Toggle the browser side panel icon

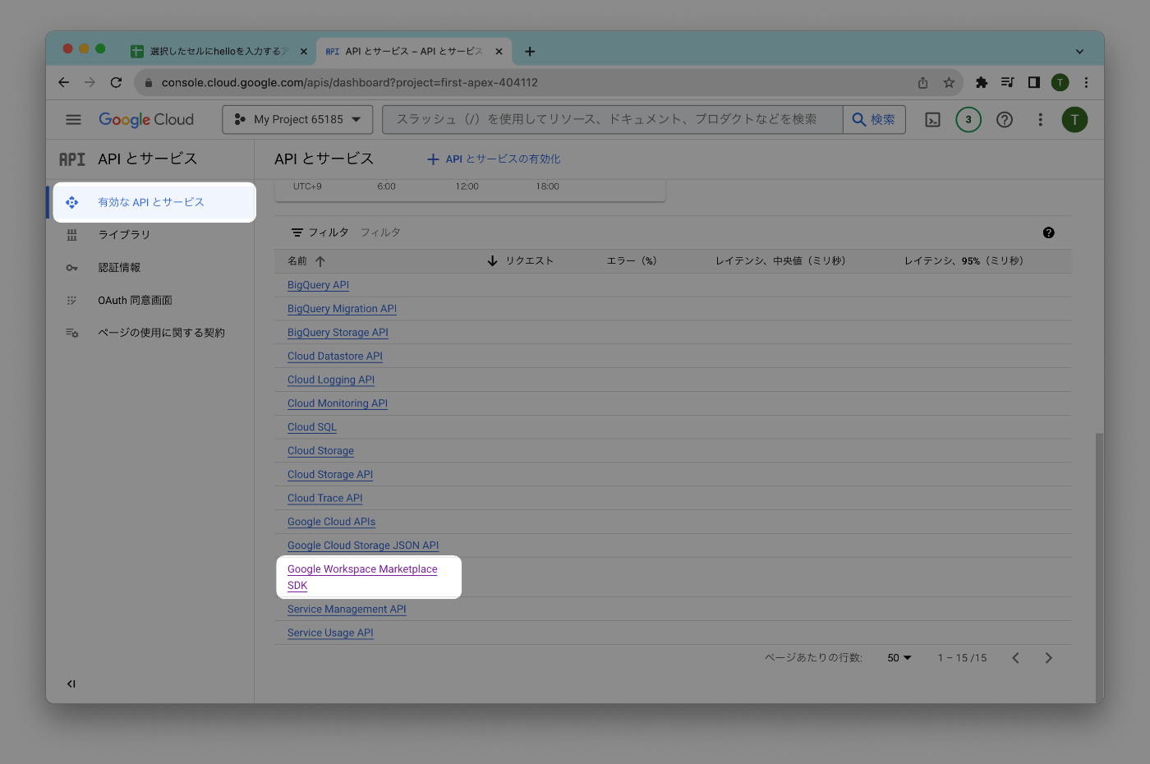click(x=1034, y=82)
